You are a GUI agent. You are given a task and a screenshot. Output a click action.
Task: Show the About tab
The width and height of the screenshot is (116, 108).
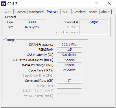105,12
